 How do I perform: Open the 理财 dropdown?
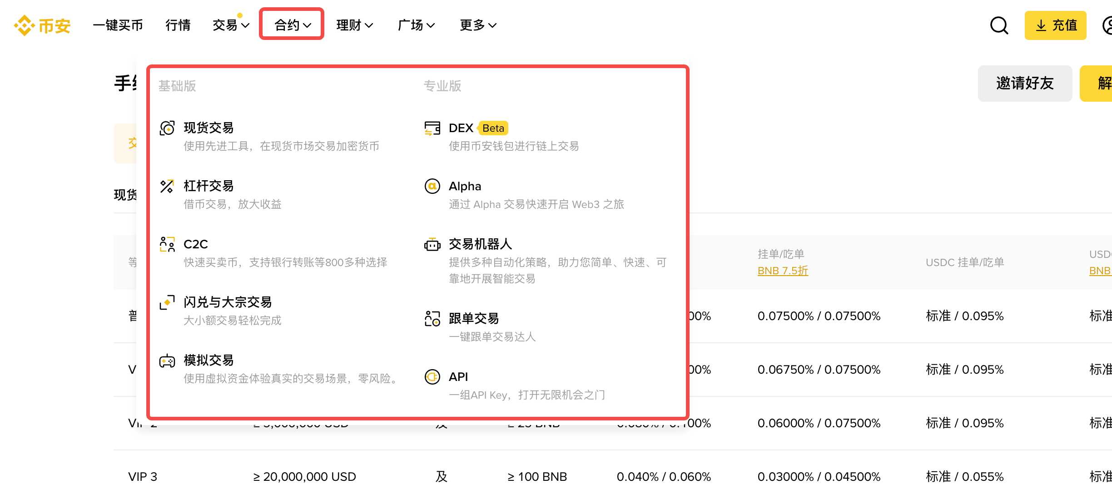pos(355,25)
